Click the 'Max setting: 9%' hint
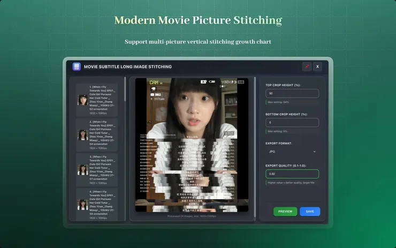Image resolution: width=396 pixels, height=248 pixels. pos(277,131)
